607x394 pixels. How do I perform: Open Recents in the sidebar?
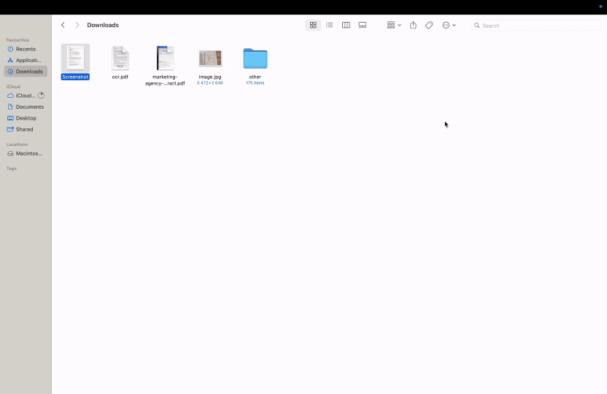click(26, 49)
